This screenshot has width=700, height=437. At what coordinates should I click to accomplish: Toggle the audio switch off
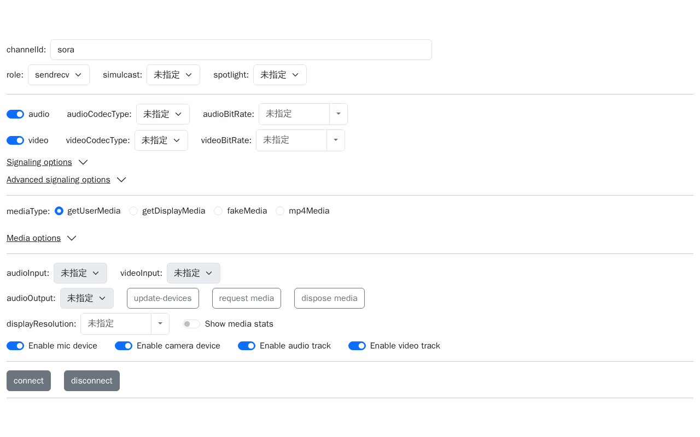click(15, 114)
